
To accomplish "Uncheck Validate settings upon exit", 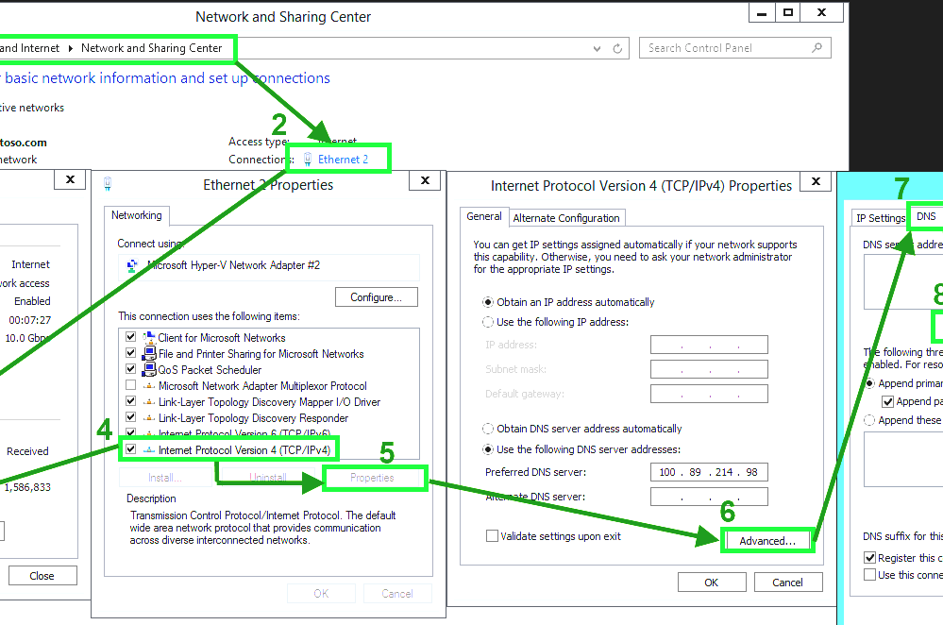I will point(492,535).
